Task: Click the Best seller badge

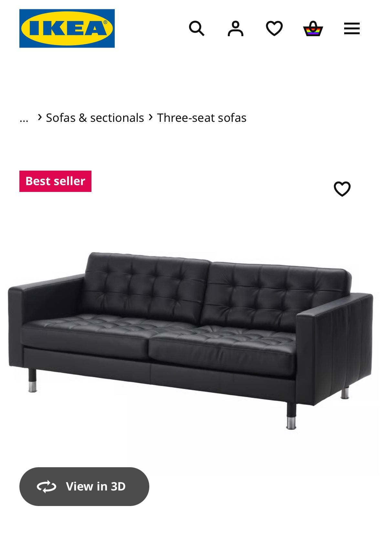Action: pos(55,181)
